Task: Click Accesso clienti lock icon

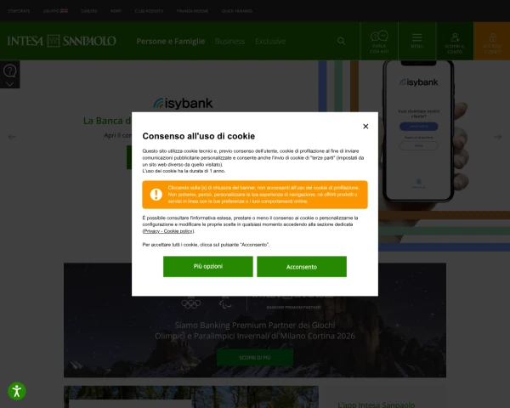Action: (x=492, y=42)
